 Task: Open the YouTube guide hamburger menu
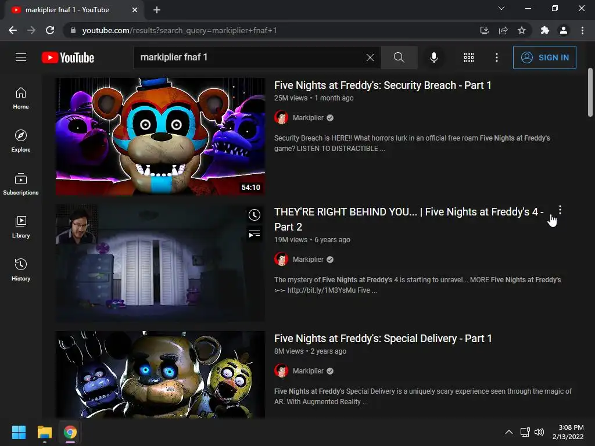pyautogui.click(x=21, y=57)
